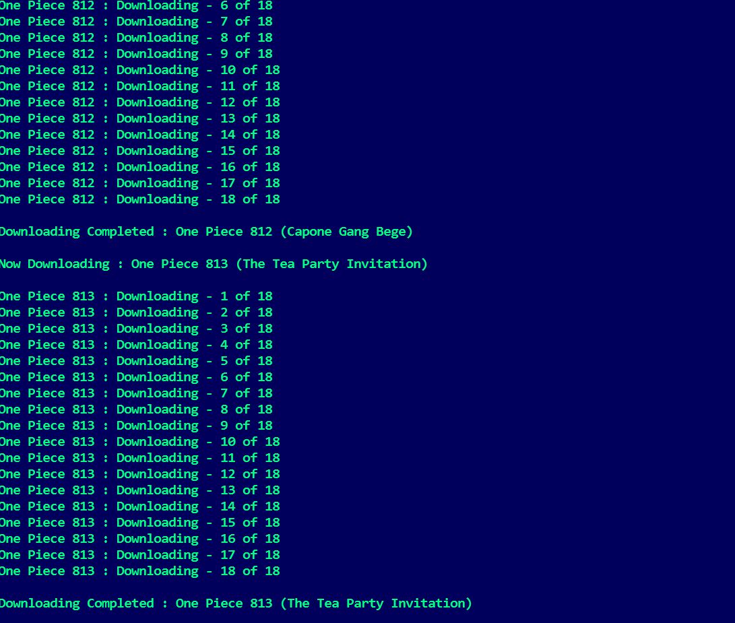The width and height of the screenshot is (735, 623).
Task: Select line 'One Piece 813 : Downloading - 15 of 18'
Action: 139,523
